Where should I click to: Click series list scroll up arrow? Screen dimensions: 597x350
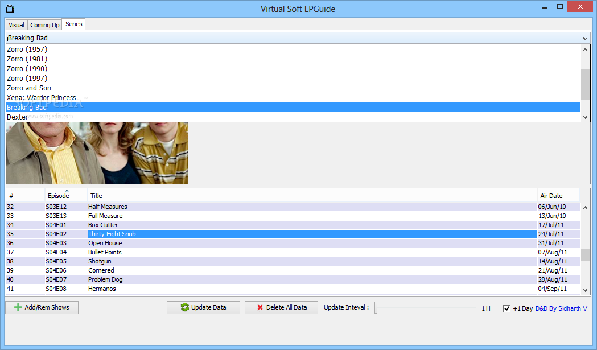(x=585, y=50)
